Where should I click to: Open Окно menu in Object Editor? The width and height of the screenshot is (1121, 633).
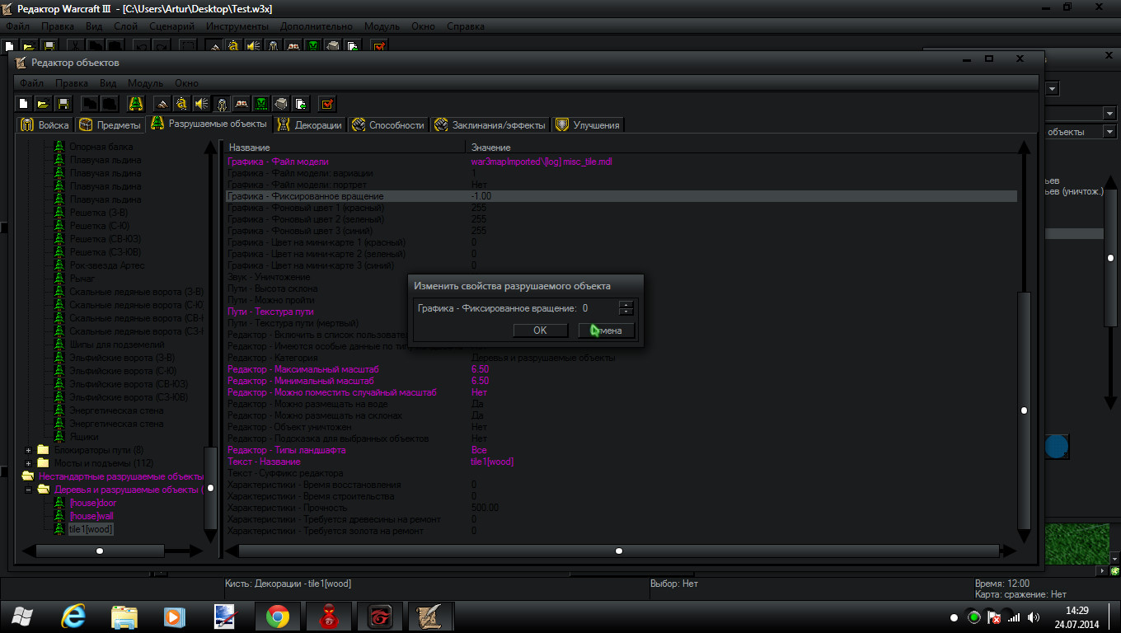click(x=186, y=83)
